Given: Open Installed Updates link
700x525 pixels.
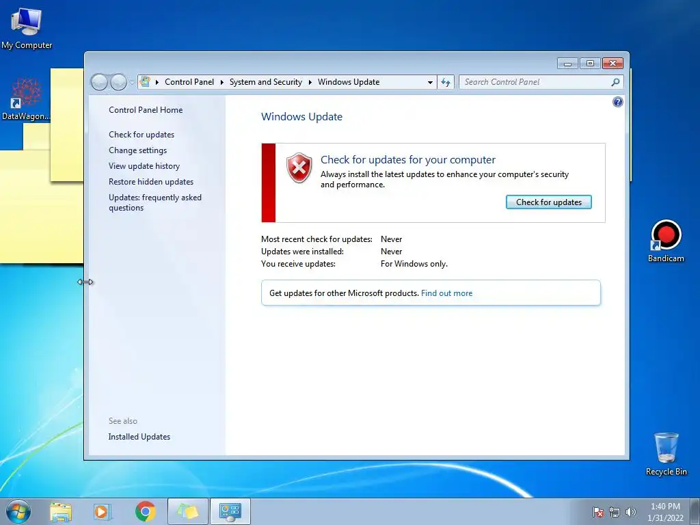Looking at the screenshot, I should pyautogui.click(x=139, y=437).
